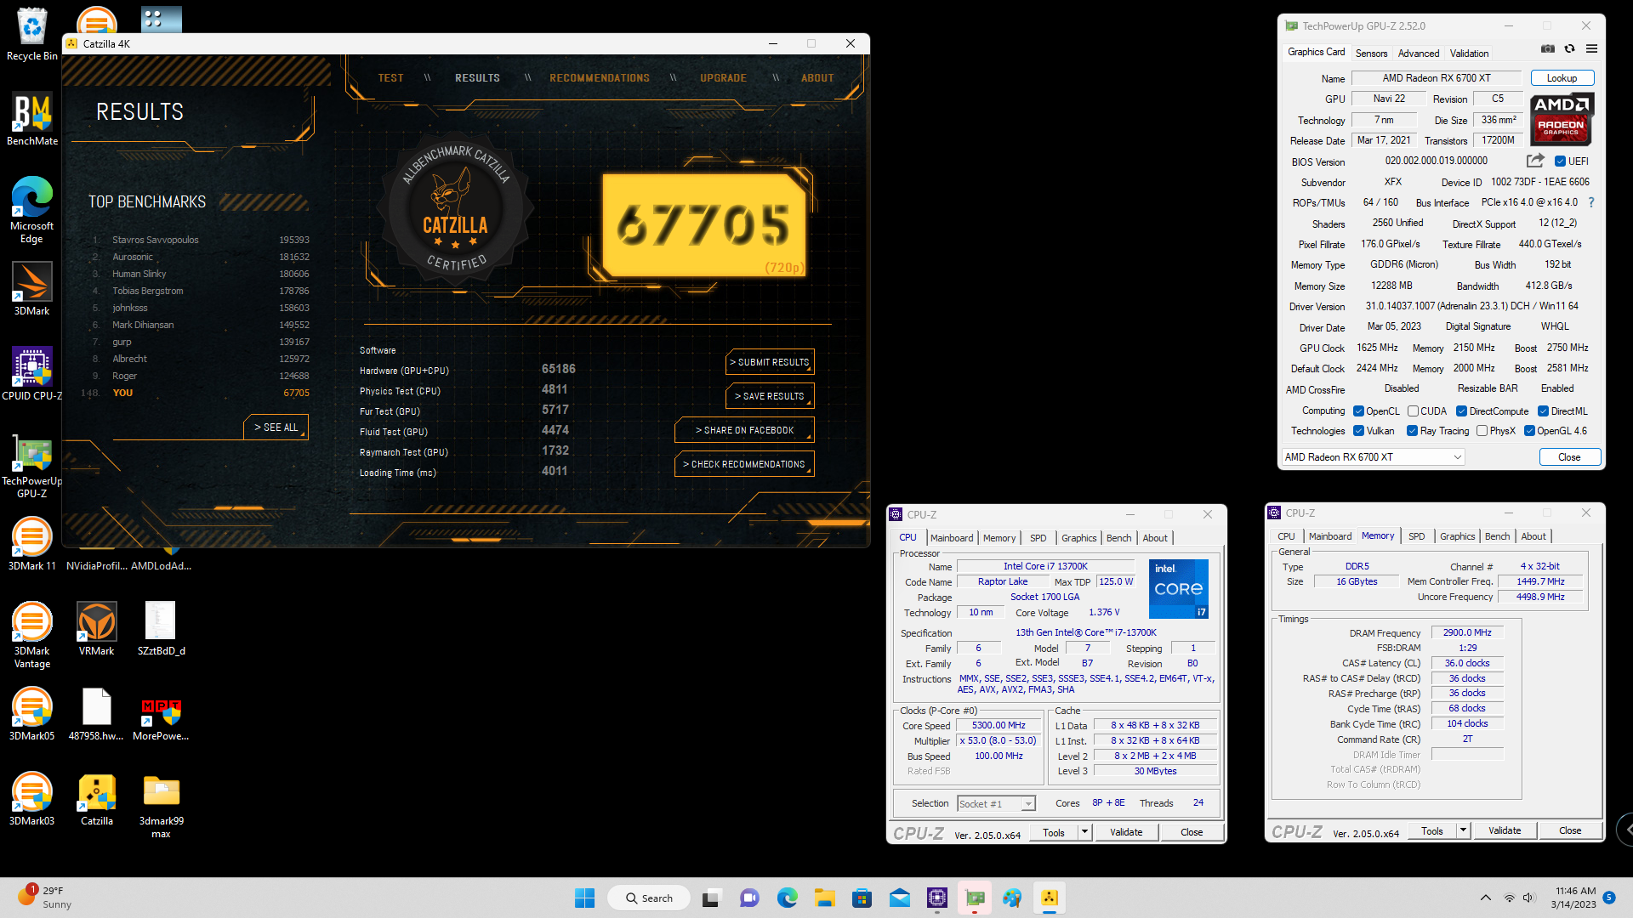The width and height of the screenshot is (1633, 918).
Task: Expand Tools dropdown arrow in right CPU-Z
Action: click(1463, 830)
